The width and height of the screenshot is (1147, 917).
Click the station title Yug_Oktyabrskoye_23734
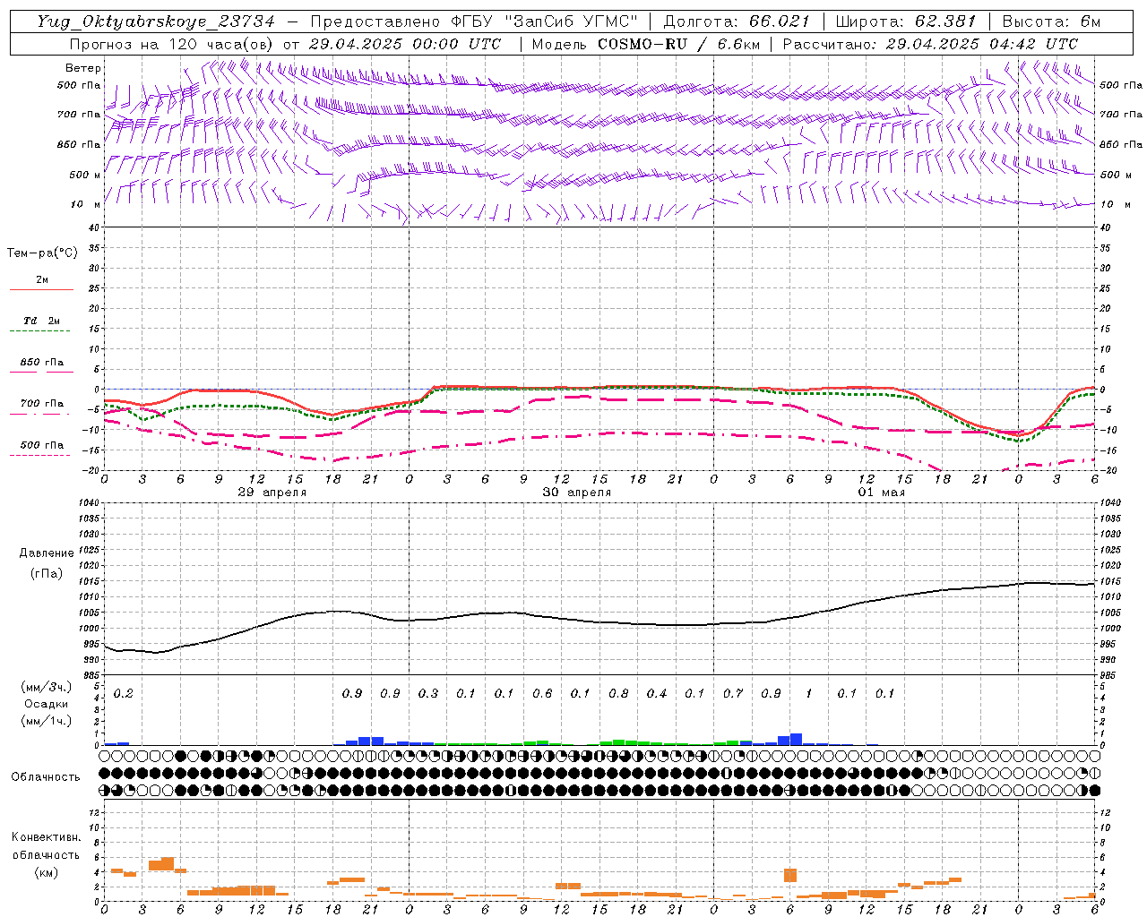tap(156, 21)
